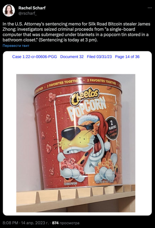
Task: Click the Filed 03/31/23 text
Action: click(99, 57)
